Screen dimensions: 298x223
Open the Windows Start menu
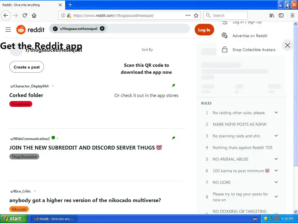coord(14,219)
